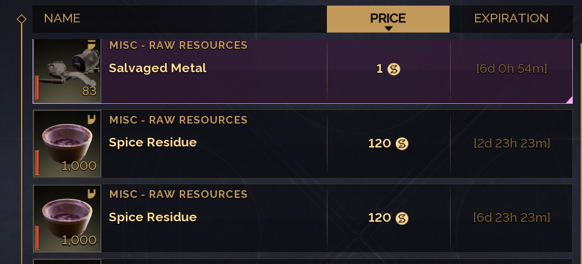Click the diamond marker left of the NAME header
582x264 pixels.
coord(21,19)
